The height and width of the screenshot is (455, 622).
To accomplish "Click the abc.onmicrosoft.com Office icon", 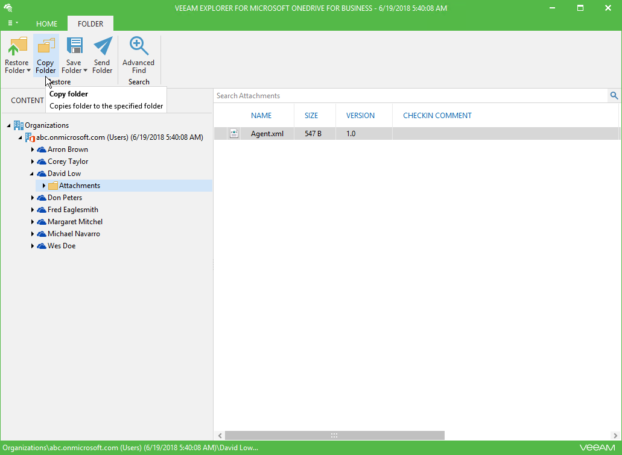I will coord(30,137).
